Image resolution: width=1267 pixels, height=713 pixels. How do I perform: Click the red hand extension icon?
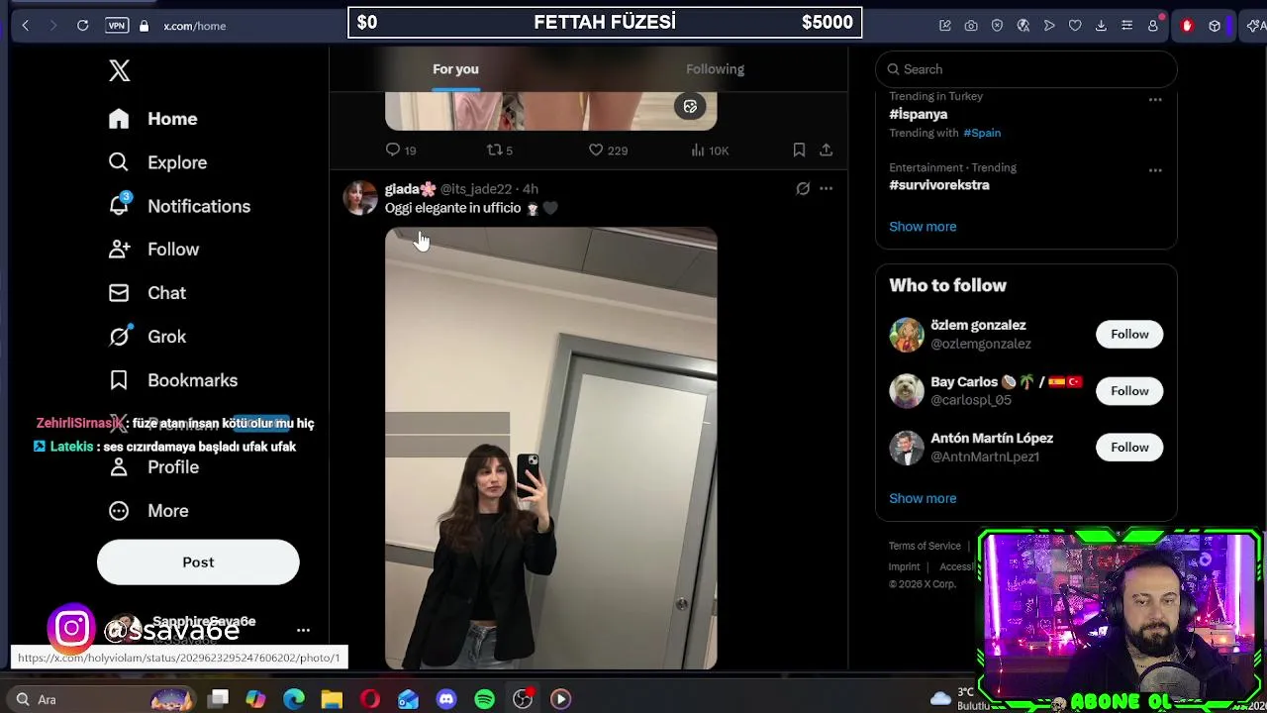coord(1187,26)
